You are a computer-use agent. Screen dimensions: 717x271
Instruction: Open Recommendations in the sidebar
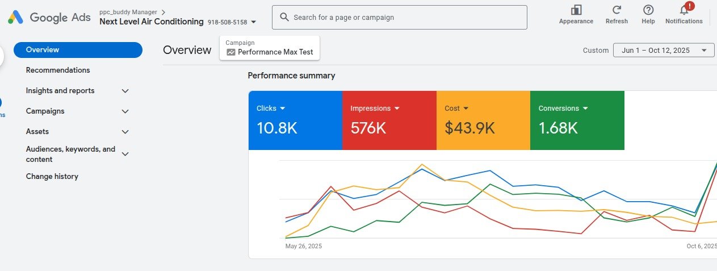click(x=58, y=70)
